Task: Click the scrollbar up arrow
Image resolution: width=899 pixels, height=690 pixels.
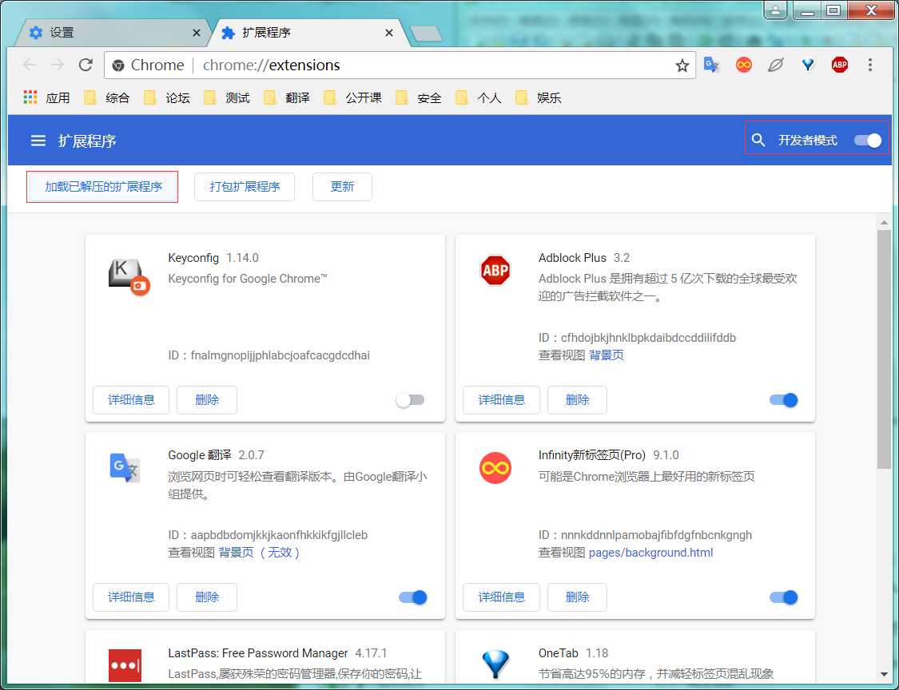Action: (884, 222)
